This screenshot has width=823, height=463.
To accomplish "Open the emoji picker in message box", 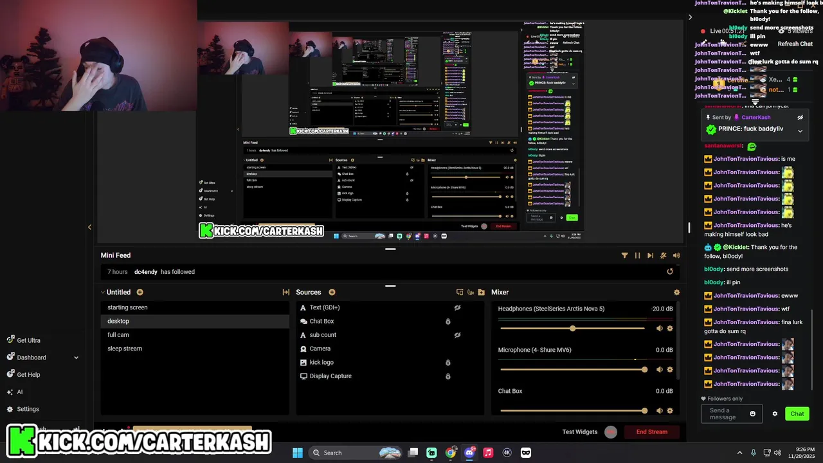I will 752,414.
